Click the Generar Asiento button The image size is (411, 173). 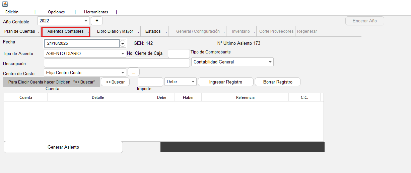[x=63, y=147]
